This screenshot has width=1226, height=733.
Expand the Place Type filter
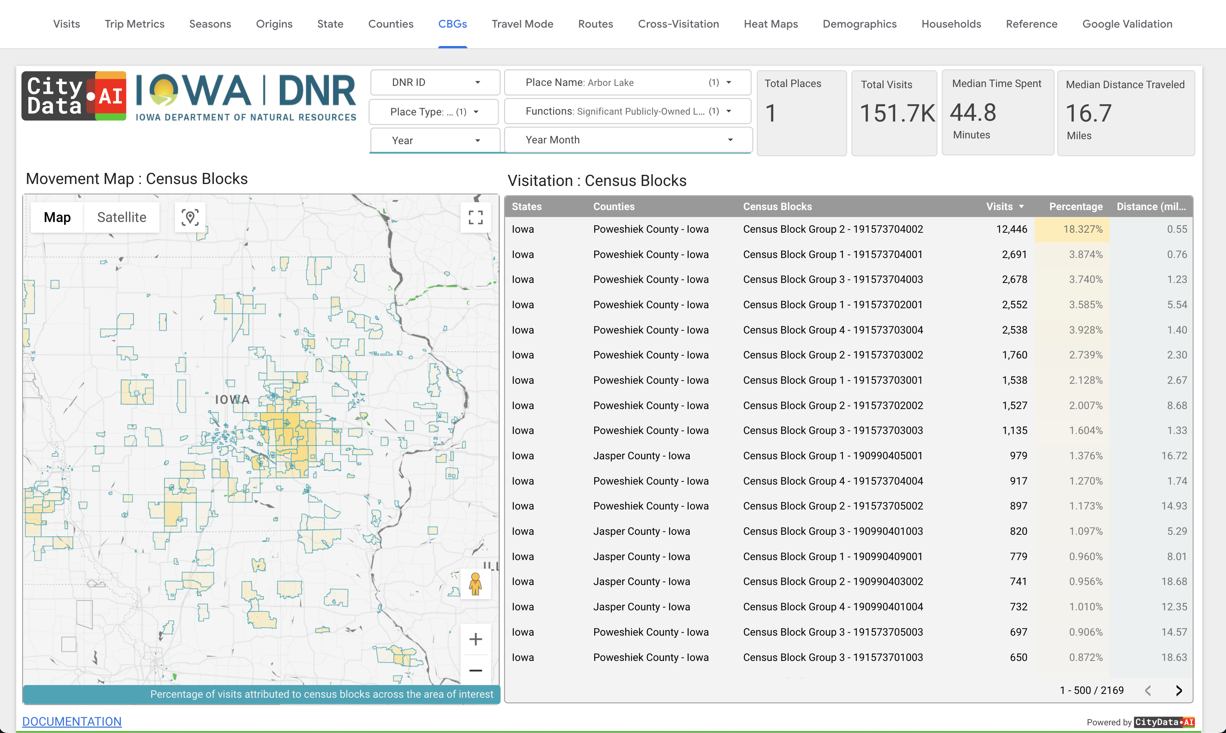[x=434, y=112]
